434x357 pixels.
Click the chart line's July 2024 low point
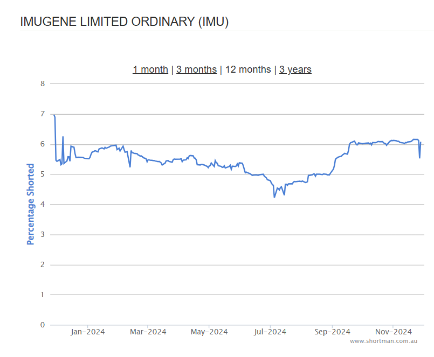point(274,197)
